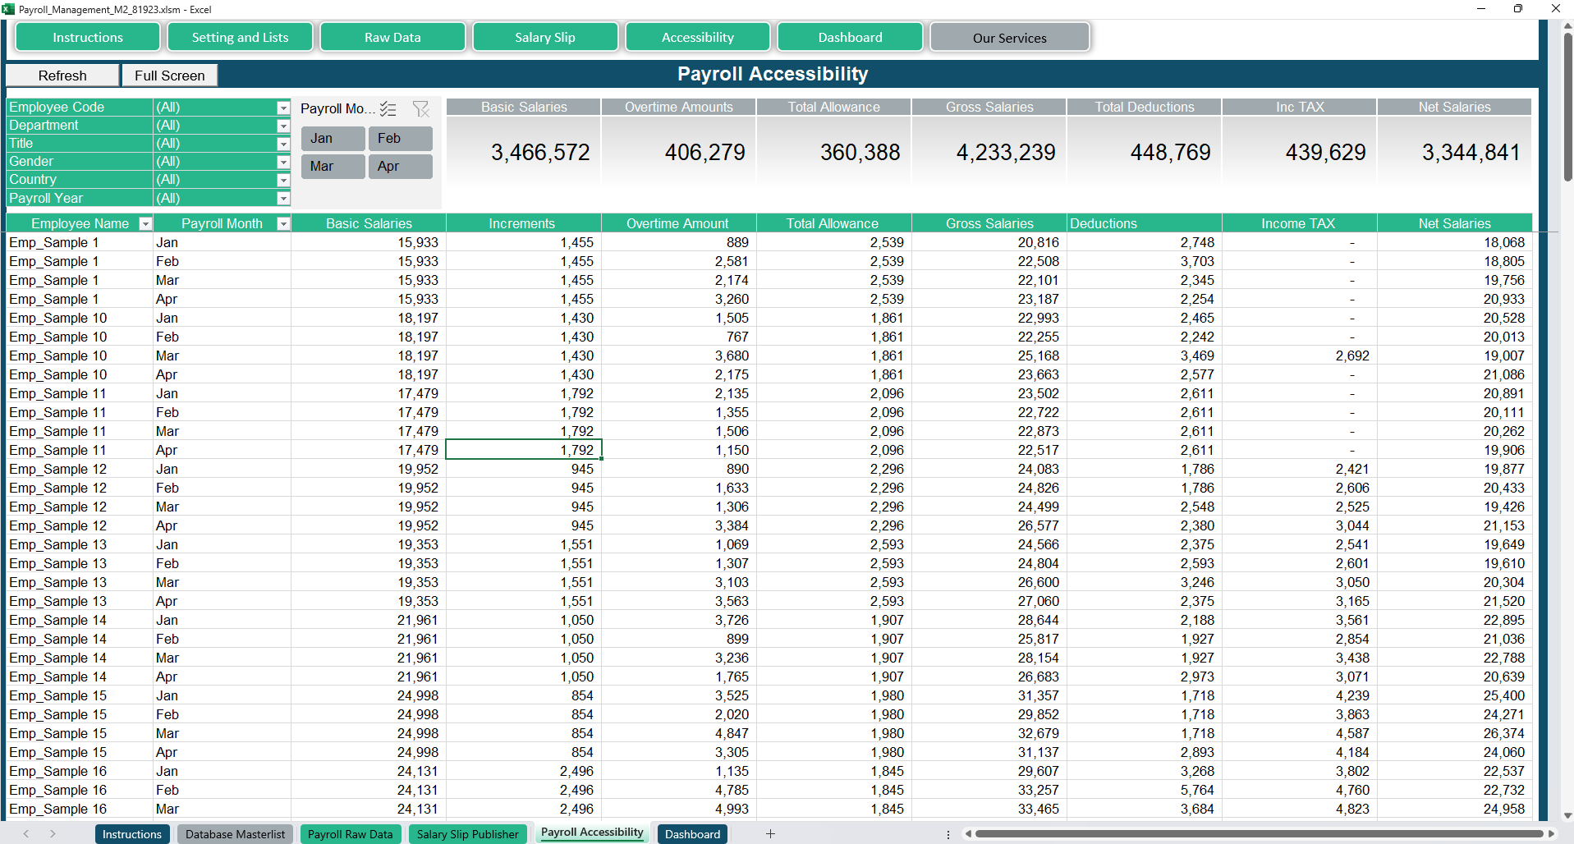This screenshot has height=844, width=1574.
Task: Toggle the Feb slicer button
Action: pyautogui.click(x=400, y=139)
